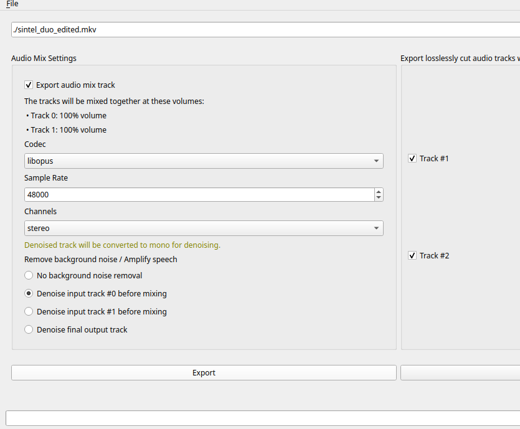Disable the Track #2 export checkbox

(412, 256)
